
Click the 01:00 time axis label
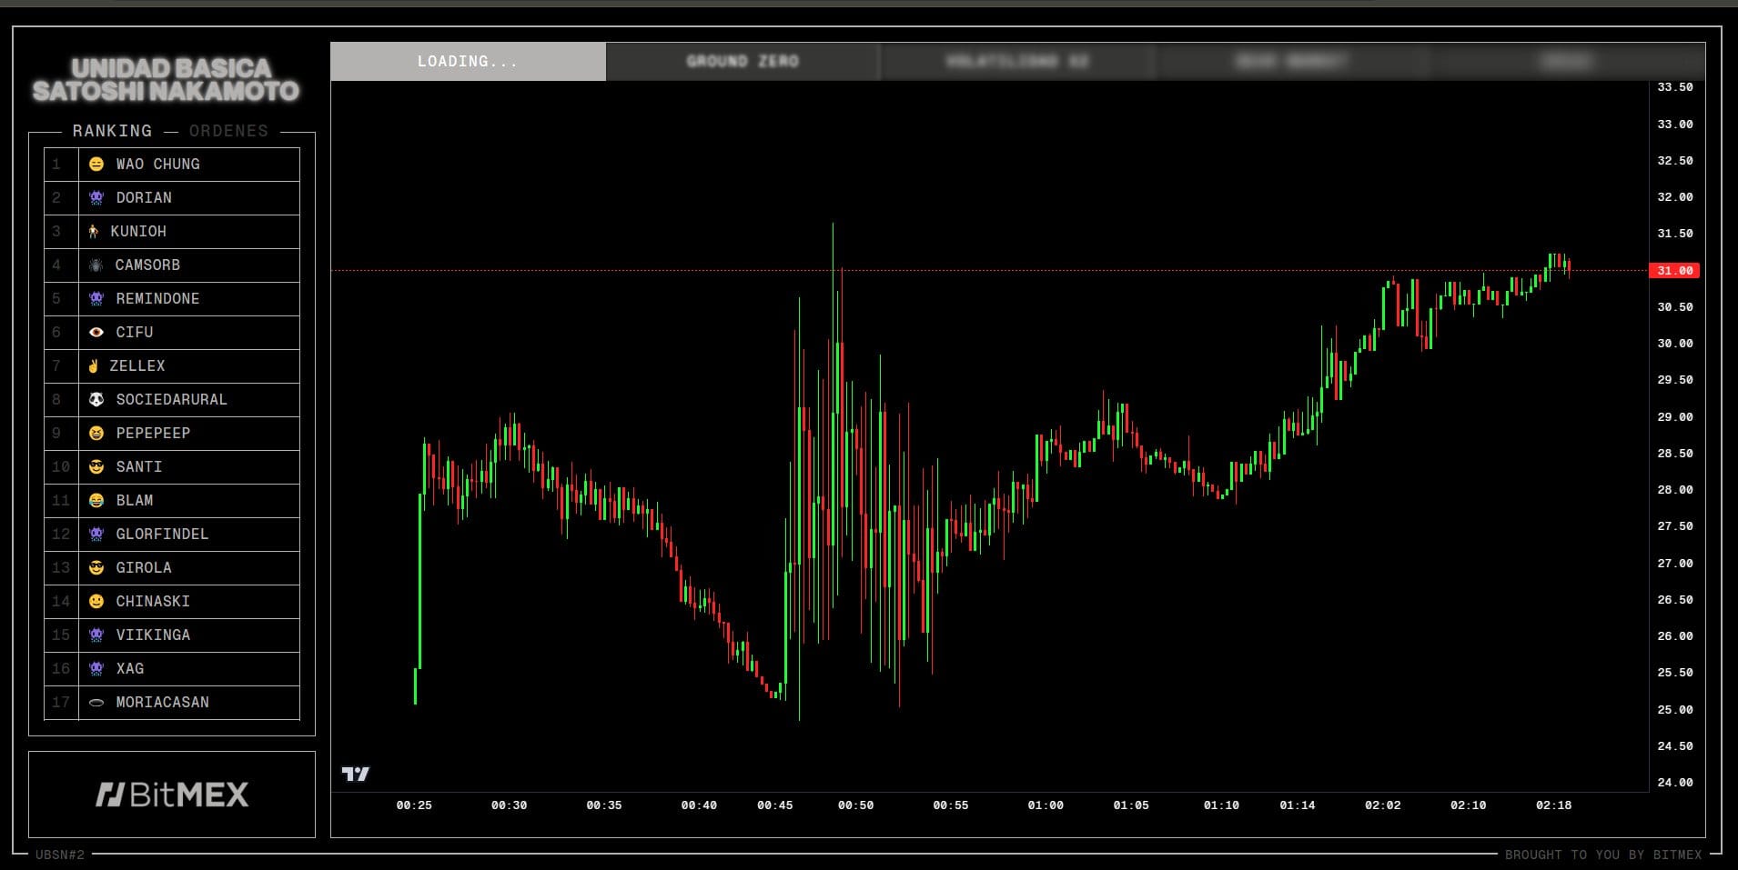pos(1046,805)
